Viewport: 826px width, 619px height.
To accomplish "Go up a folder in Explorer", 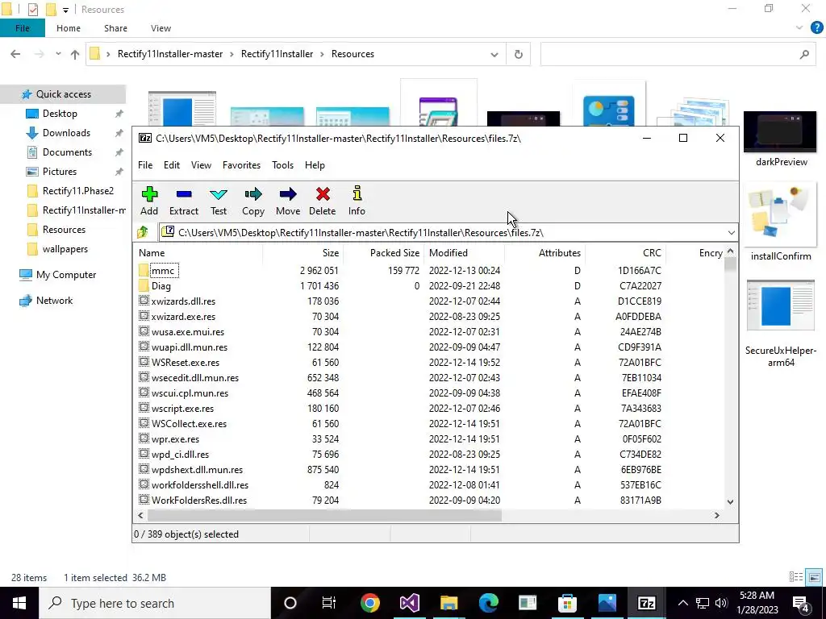I will (x=75, y=54).
